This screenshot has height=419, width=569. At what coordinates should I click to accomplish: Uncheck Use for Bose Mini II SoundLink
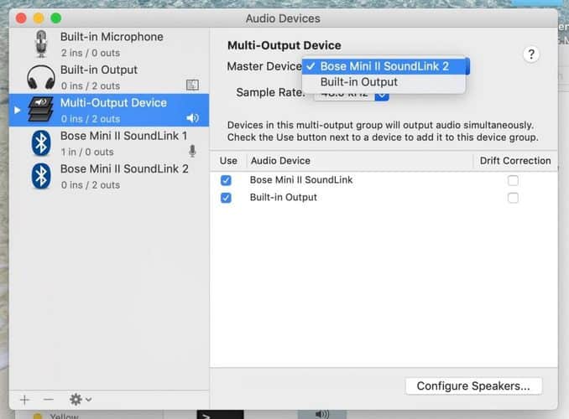pyautogui.click(x=226, y=180)
